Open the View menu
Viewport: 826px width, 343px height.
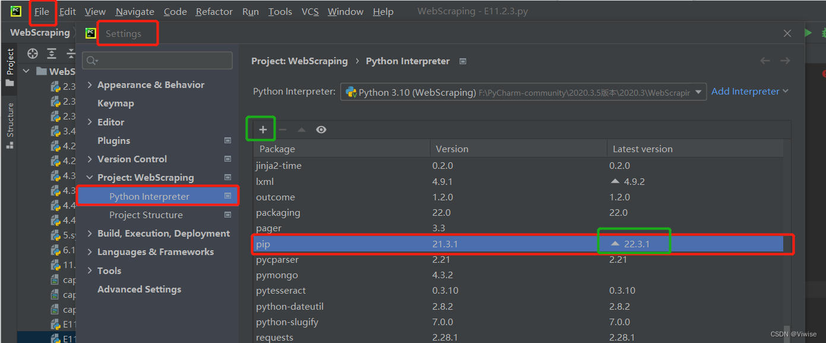(95, 11)
